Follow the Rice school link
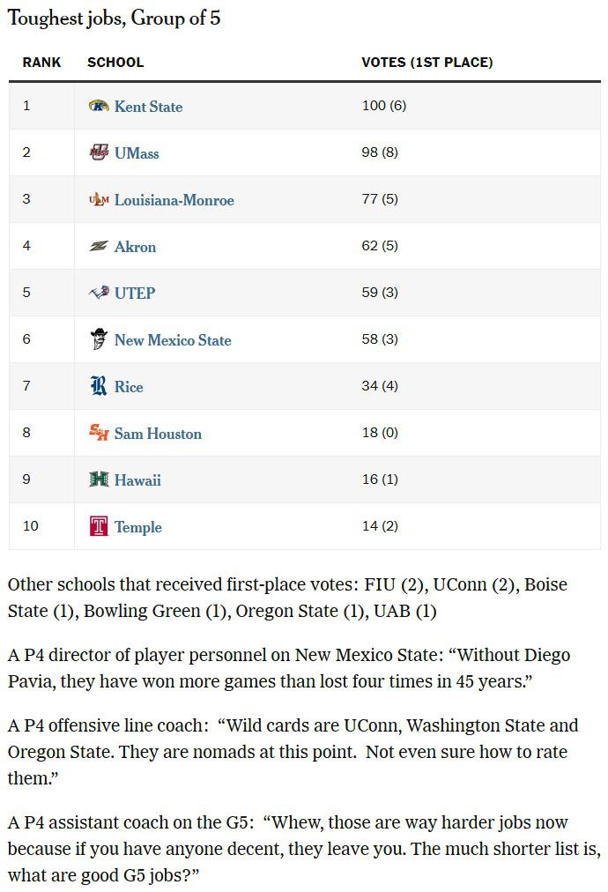 [x=129, y=387]
